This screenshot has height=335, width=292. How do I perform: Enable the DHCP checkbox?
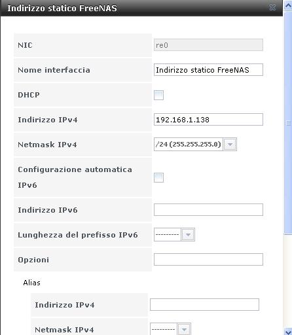pos(158,95)
